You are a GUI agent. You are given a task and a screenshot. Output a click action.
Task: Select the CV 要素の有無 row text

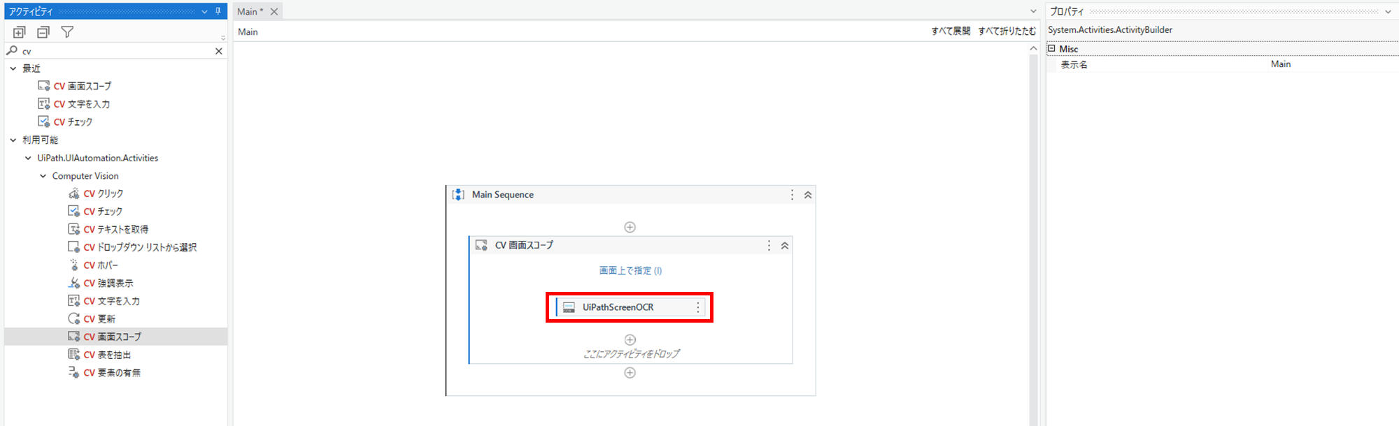[x=112, y=373]
